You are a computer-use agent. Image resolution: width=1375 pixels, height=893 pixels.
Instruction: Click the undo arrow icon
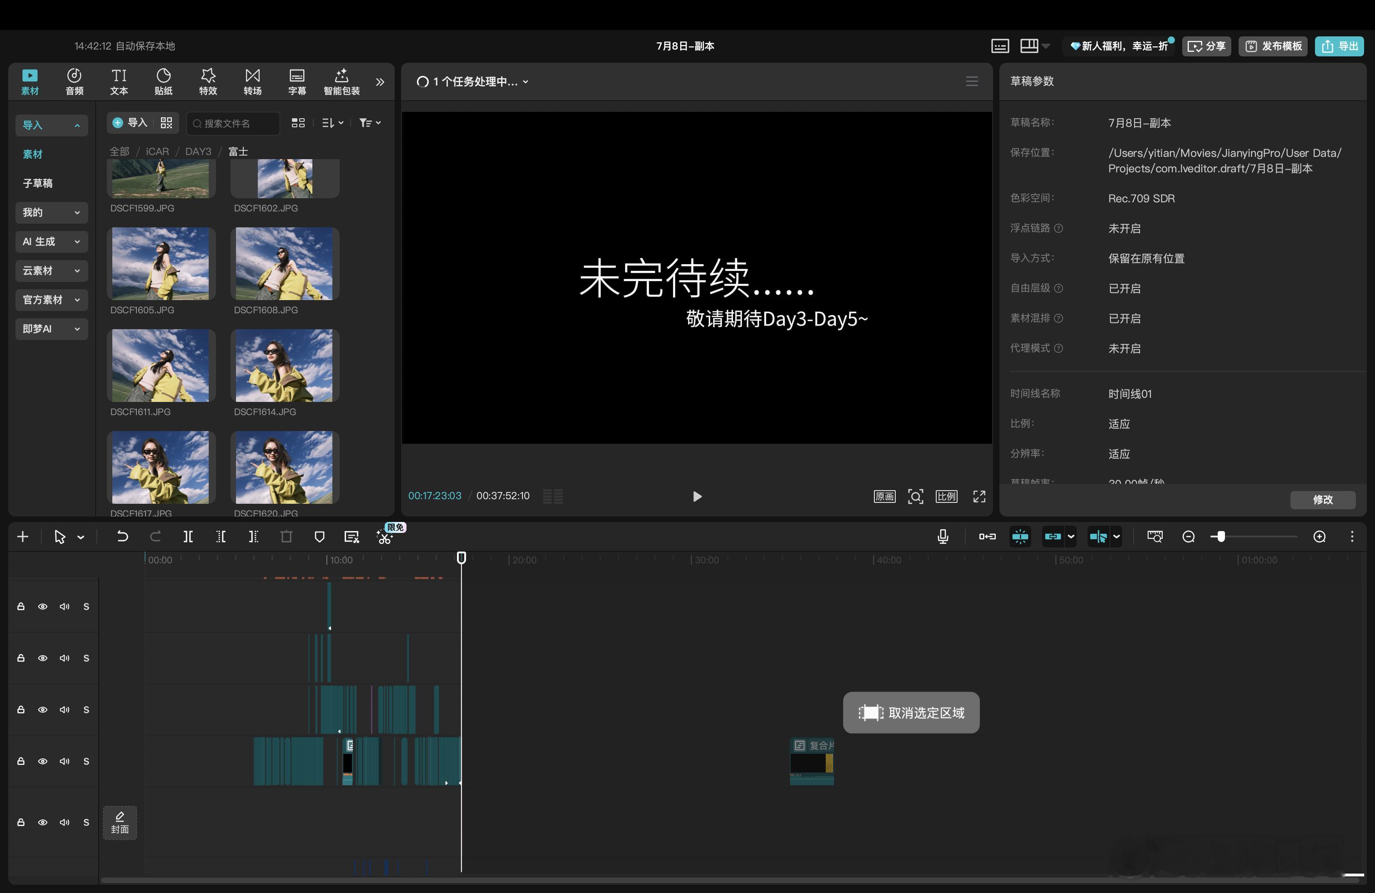(x=122, y=537)
